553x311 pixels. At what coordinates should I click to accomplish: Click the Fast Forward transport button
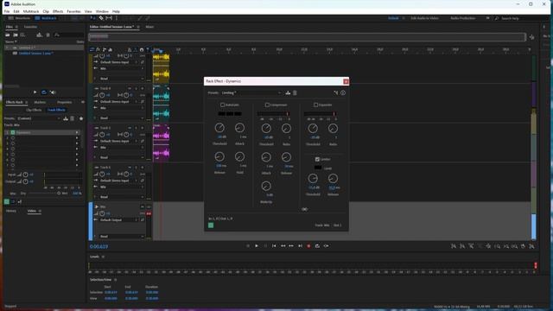tap(291, 245)
